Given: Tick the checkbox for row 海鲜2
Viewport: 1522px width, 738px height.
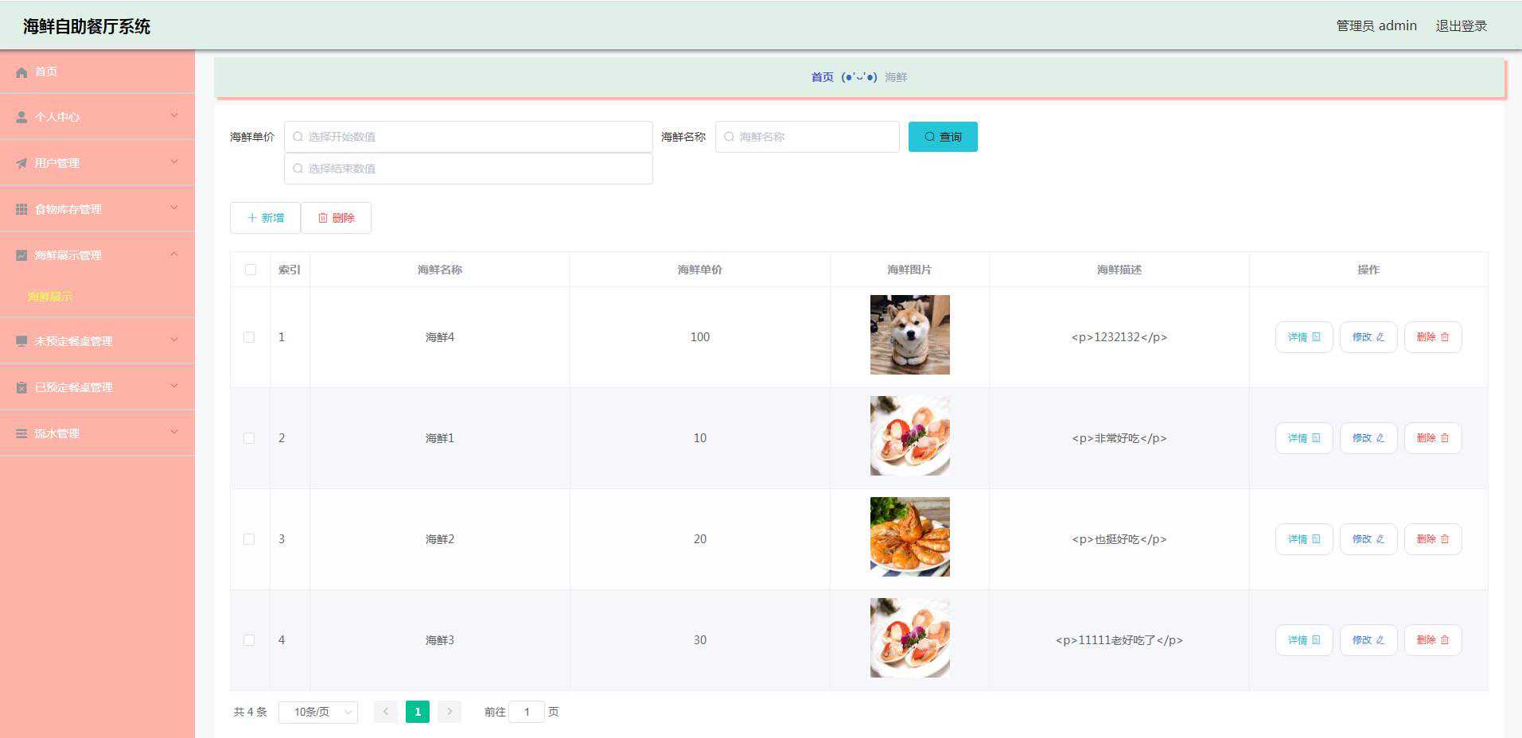Looking at the screenshot, I should (x=249, y=539).
